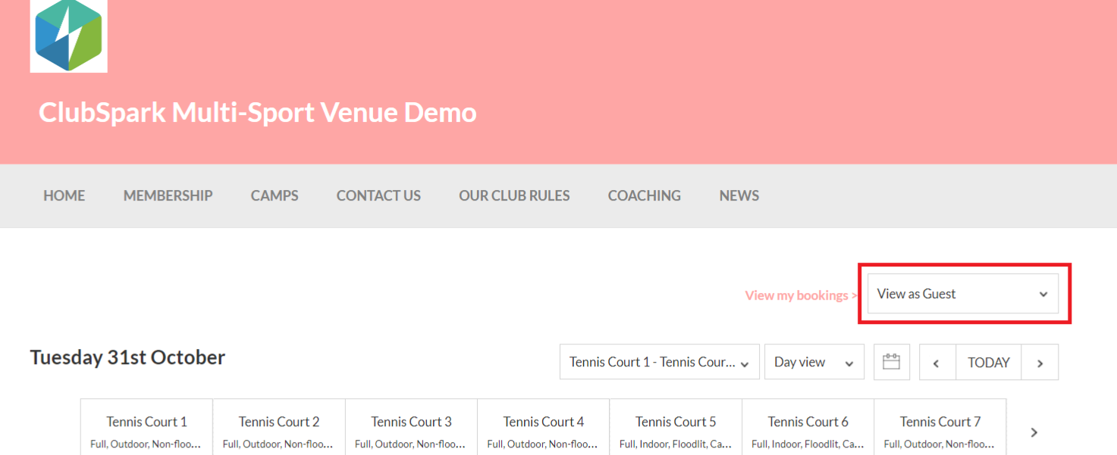
Task: Expand the Tennis Court selector dropdown
Action: (660, 362)
